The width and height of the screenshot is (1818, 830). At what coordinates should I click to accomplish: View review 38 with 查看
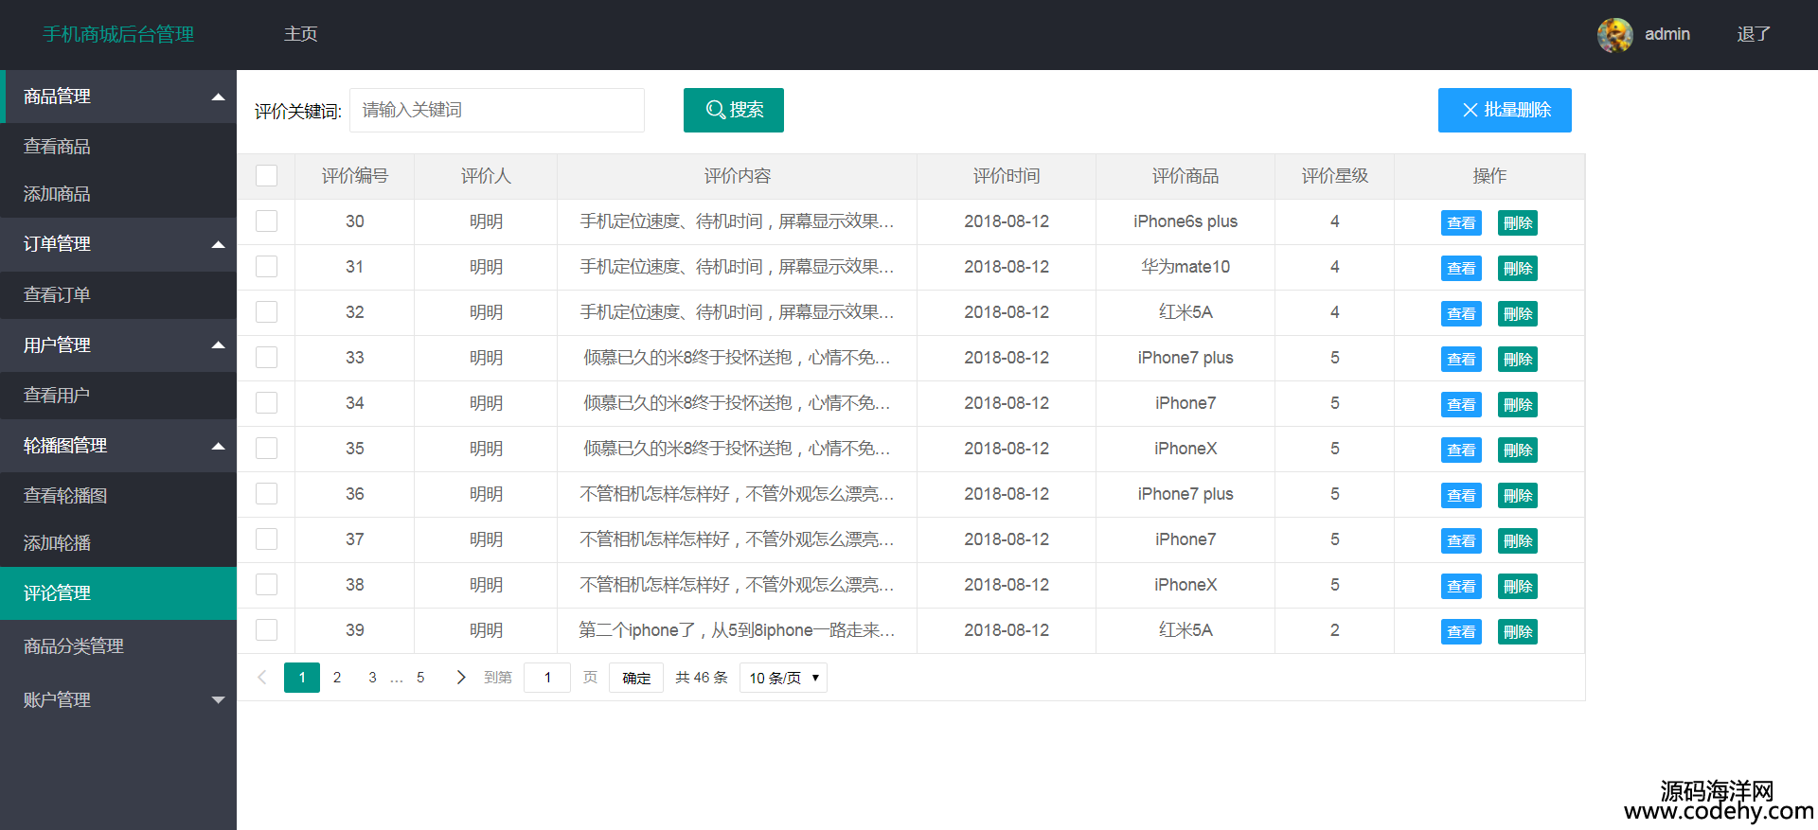(x=1461, y=586)
